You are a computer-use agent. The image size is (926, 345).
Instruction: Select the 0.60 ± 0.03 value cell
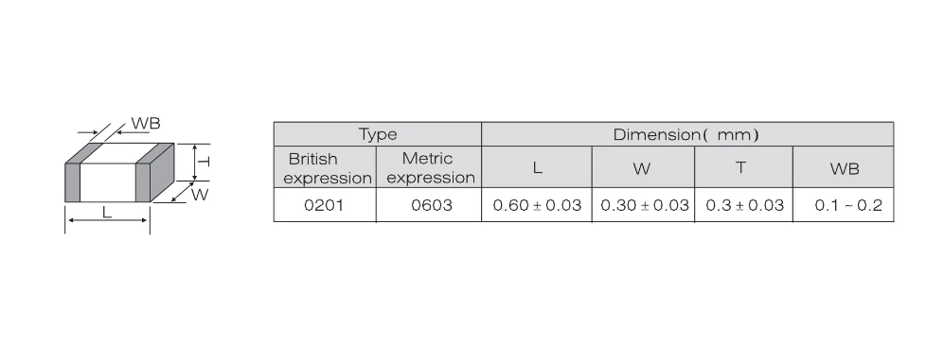click(537, 205)
